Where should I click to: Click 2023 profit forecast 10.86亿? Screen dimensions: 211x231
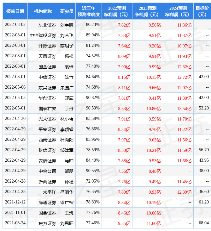point(154,109)
